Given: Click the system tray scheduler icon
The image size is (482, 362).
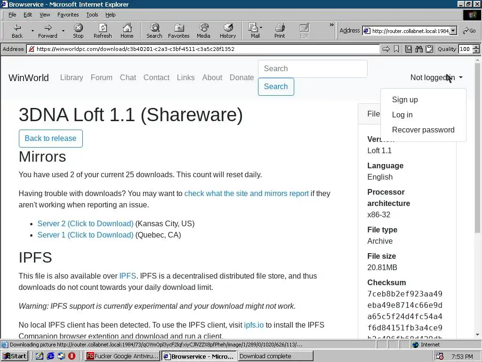Looking at the screenshot, I should 440,356.
